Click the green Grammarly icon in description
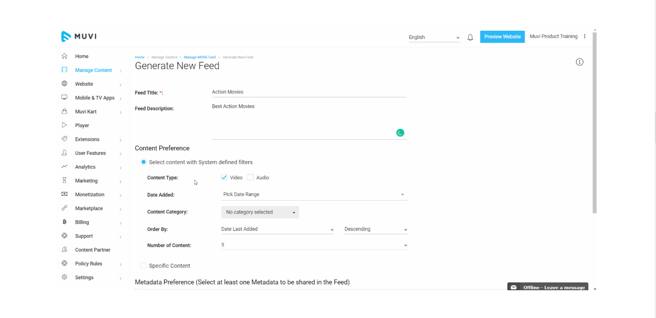The width and height of the screenshot is (656, 318). point(400,132)
